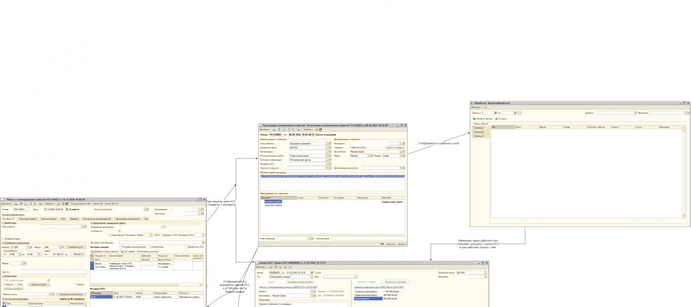Click the help icon in the Сделка КСО toolbar

click(285, 267)
